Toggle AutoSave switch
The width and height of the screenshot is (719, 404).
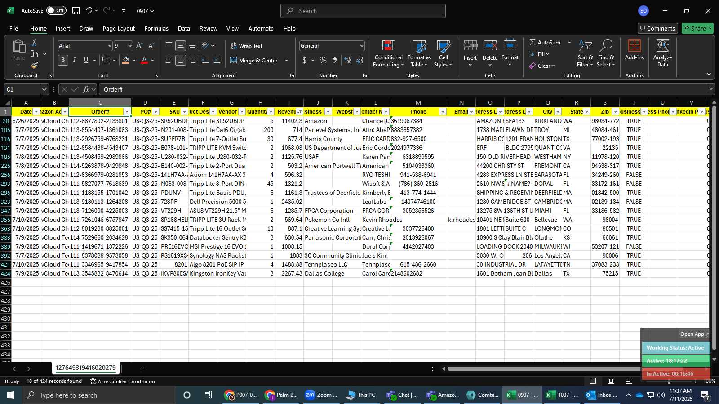(x=56, y=11)
